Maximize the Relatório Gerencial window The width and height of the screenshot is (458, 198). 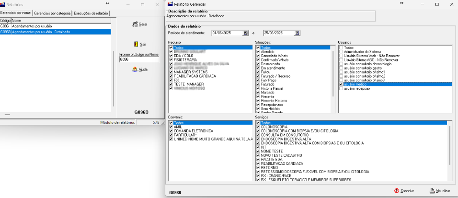[x=437, y=4]
